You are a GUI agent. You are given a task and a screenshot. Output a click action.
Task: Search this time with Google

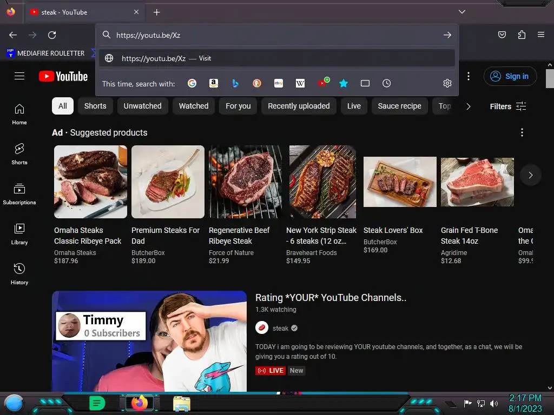192,83
